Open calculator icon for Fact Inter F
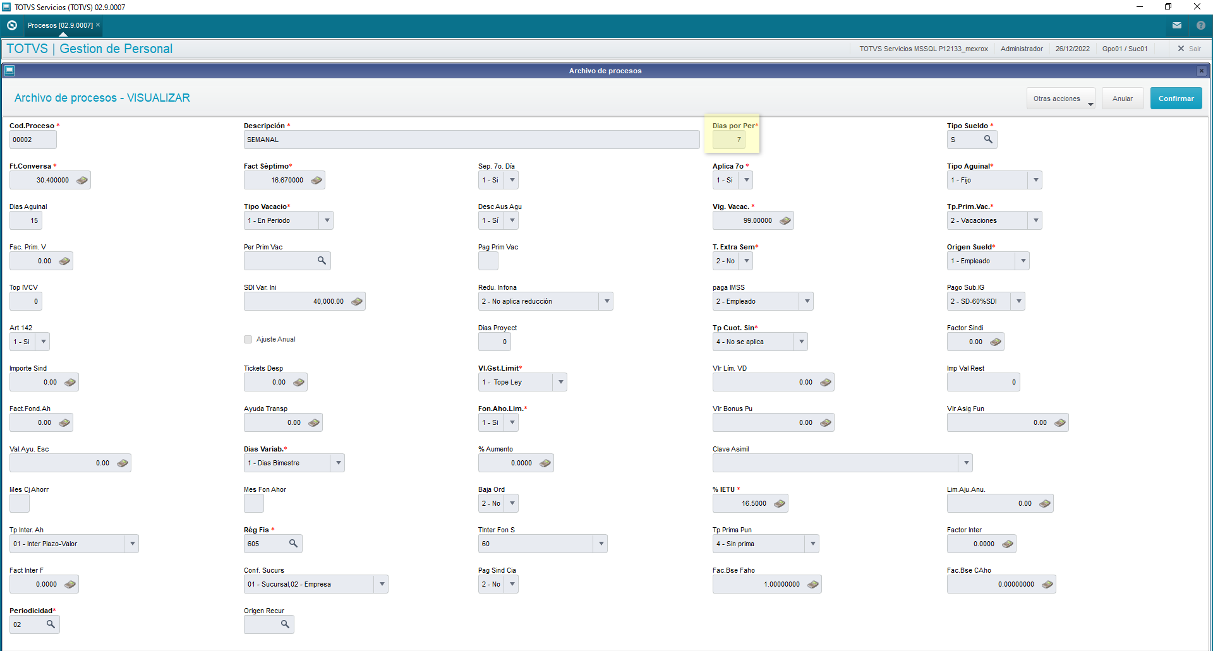1213x651 pixels. point(70,585)
